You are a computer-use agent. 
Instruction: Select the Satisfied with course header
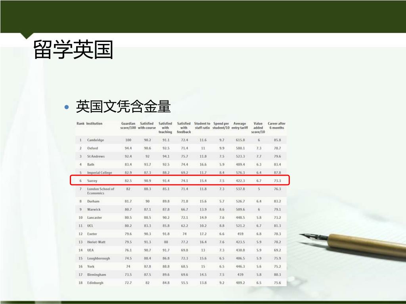[x=147, y=125]
